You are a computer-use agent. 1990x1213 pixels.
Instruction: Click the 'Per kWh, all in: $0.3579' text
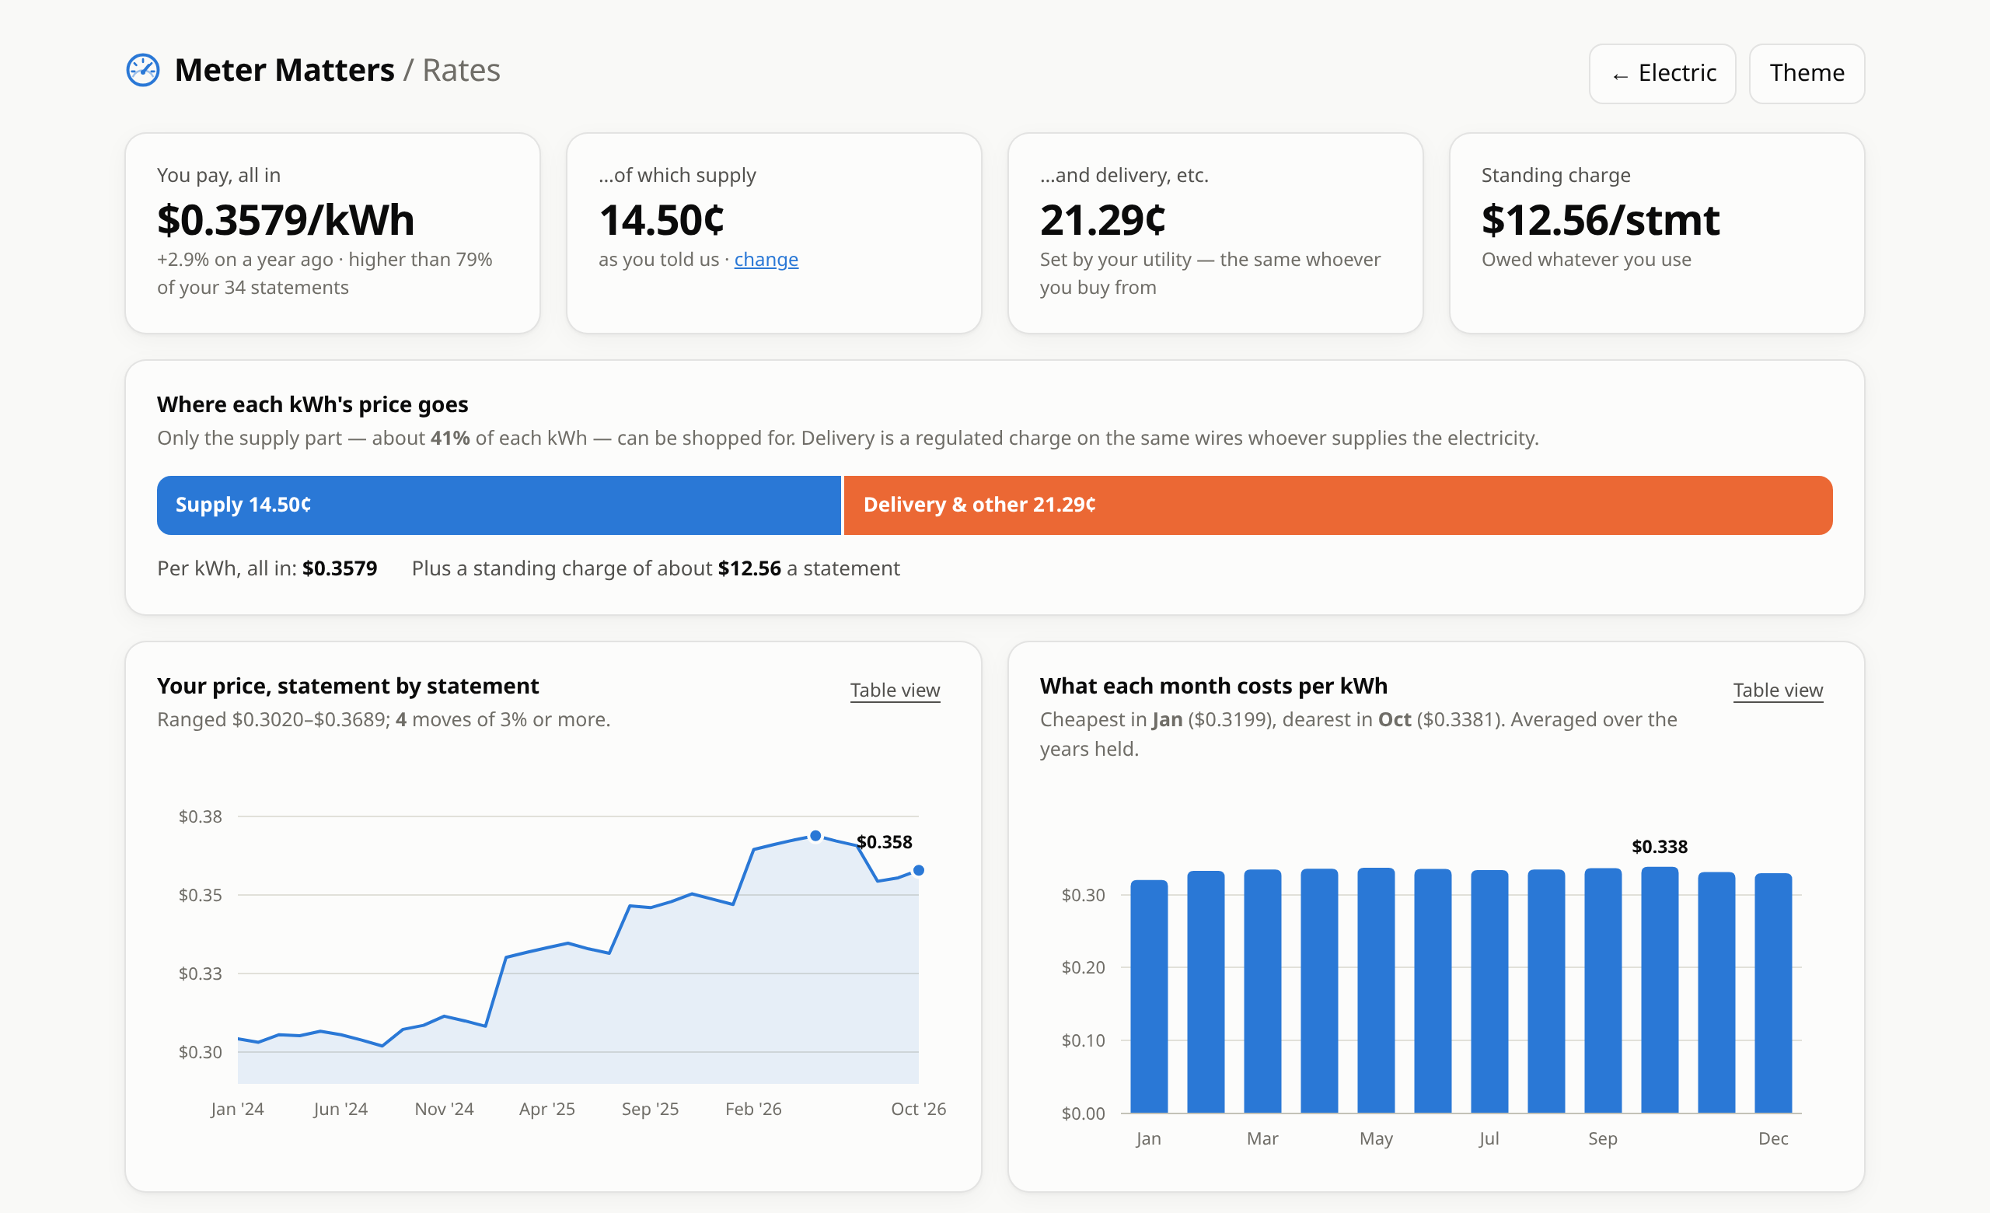coord(267,568)
